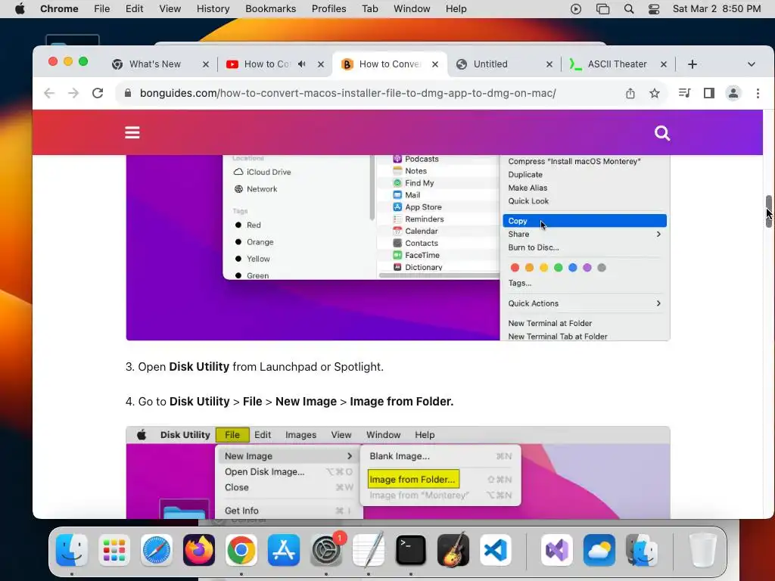Viewport: 775px width, 581px height.
Task: Switch to the YouTube How to Co tab
Action: click(267, 64)
